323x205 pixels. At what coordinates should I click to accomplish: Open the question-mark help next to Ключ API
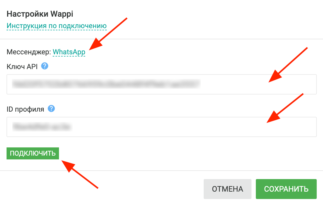45,66
